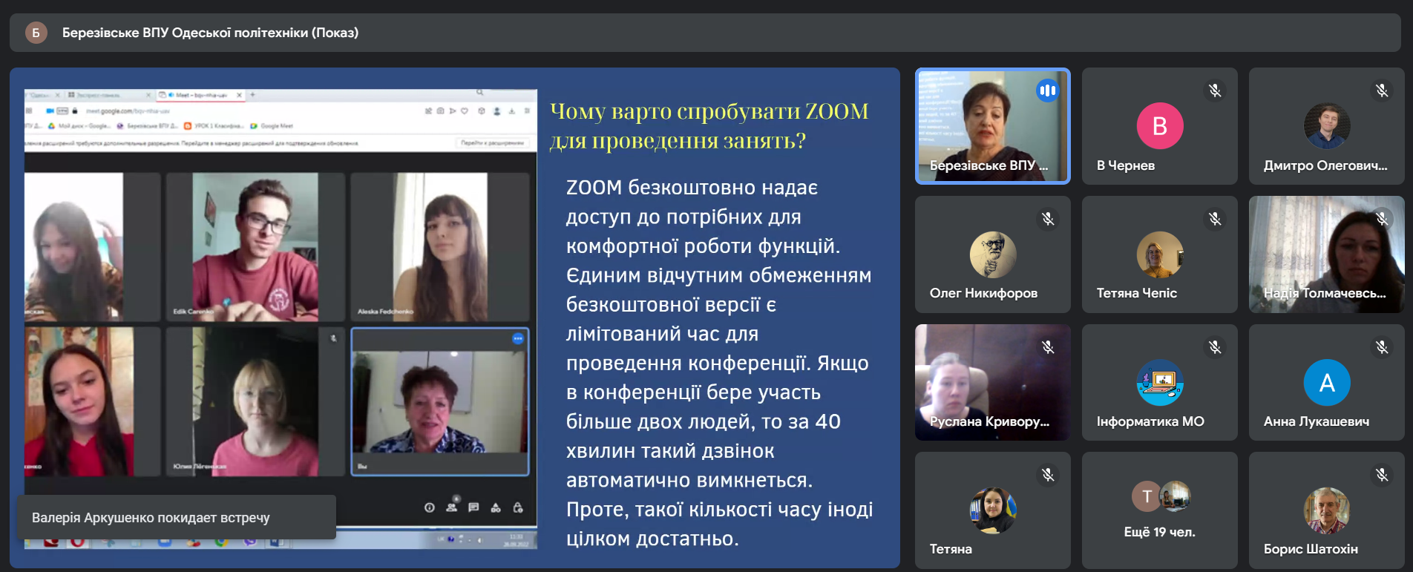1413x572 pixels.
Task: Click the Б avatar in presentation header
Action: pyautogui.click(x=36, y=33)
